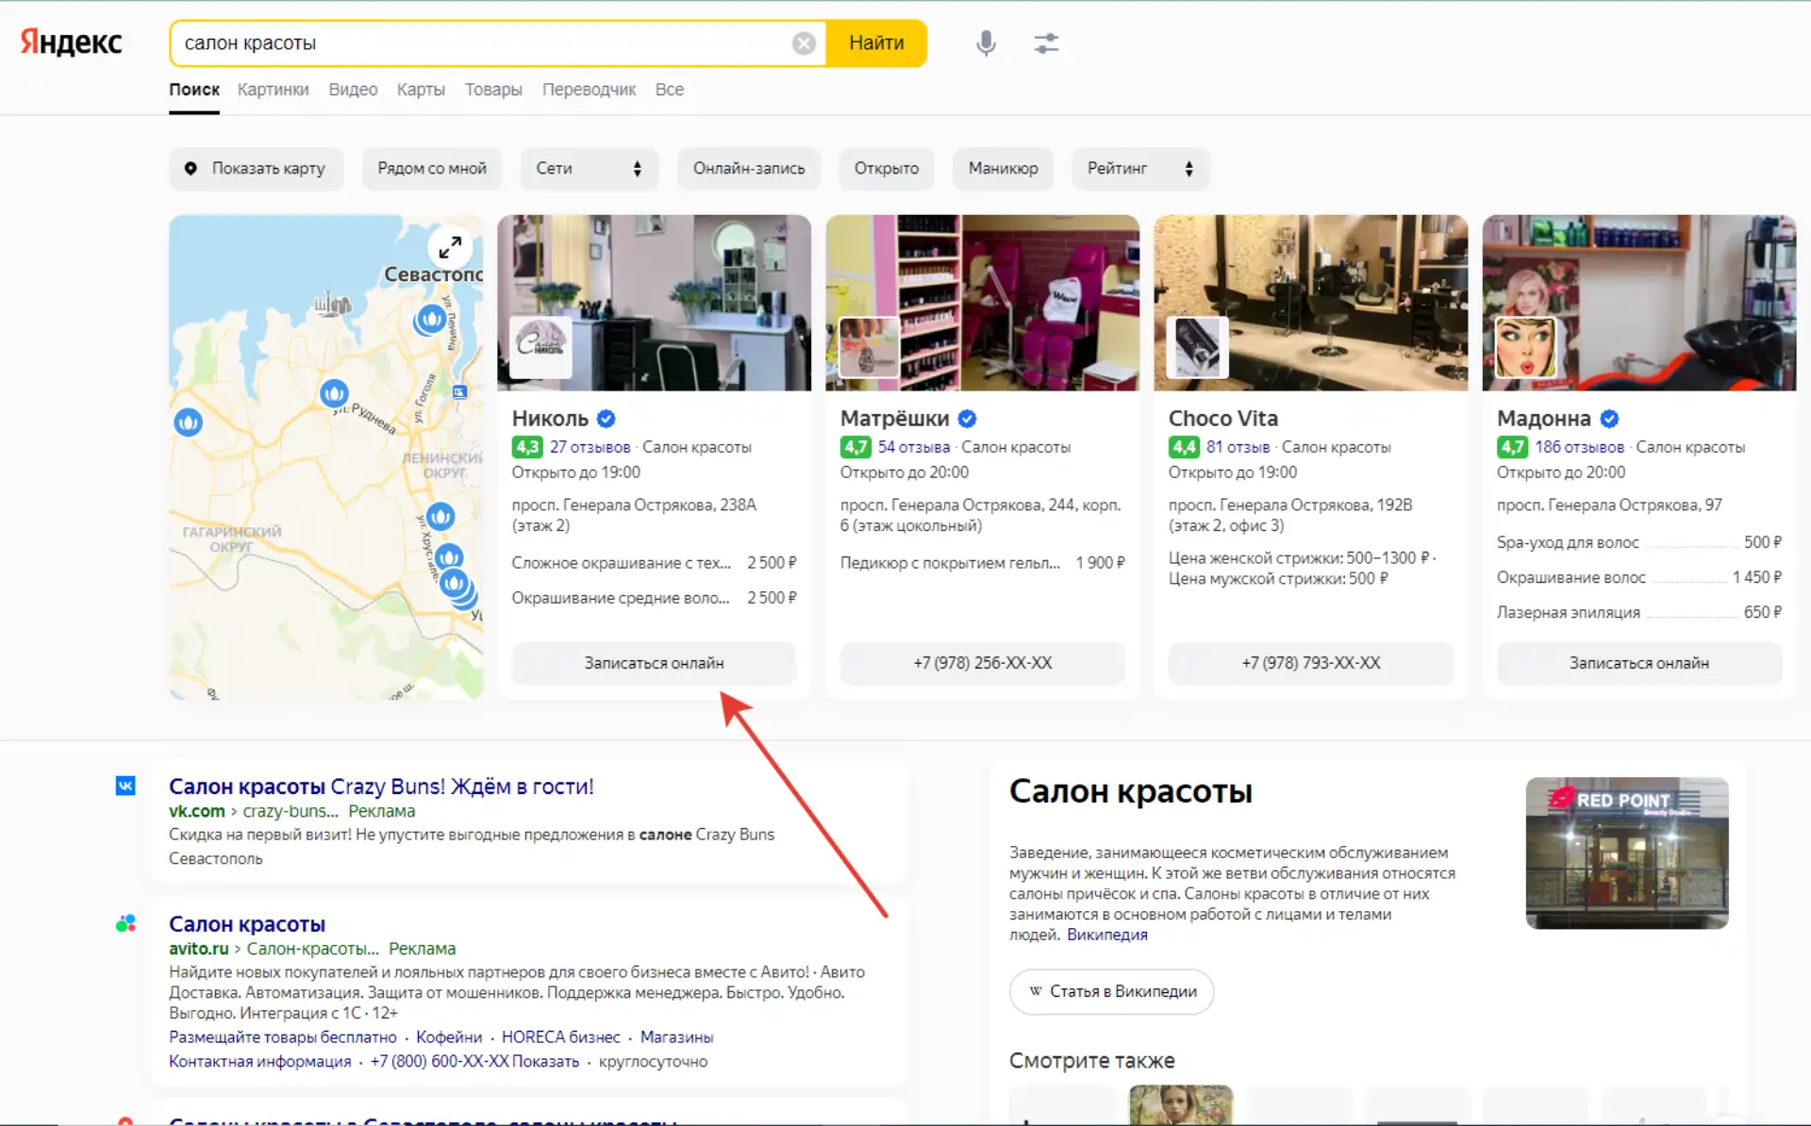
Task: Click the Матрёшки salon logo thumbnail
Action: coord(869,346)
